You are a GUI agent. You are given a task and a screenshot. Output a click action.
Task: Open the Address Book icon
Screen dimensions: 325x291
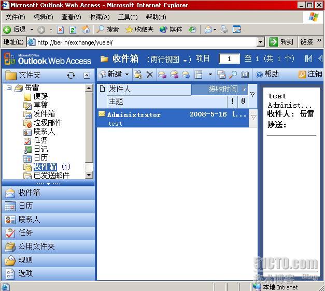245,75
